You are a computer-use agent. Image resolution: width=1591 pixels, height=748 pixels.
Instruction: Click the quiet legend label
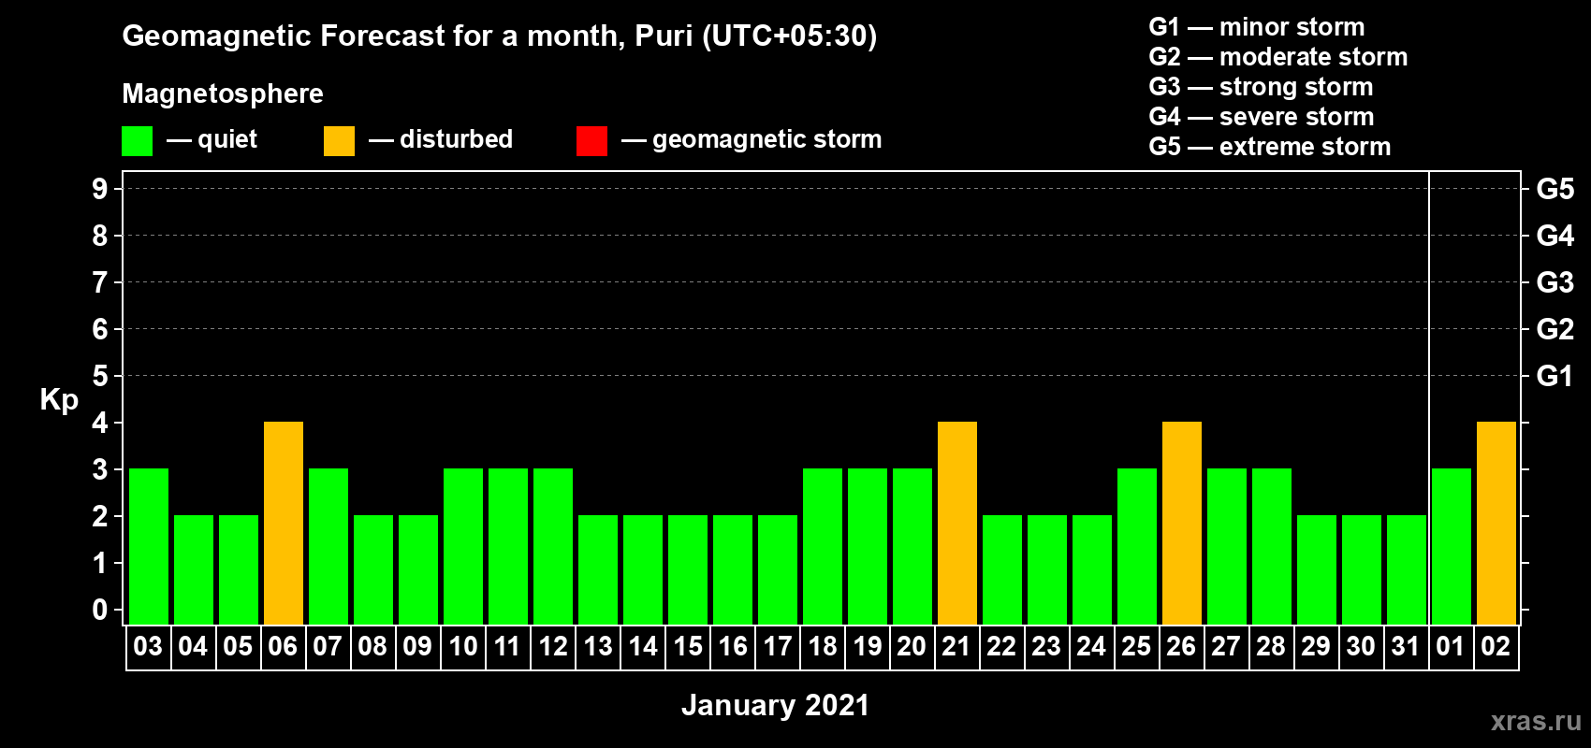227,139
